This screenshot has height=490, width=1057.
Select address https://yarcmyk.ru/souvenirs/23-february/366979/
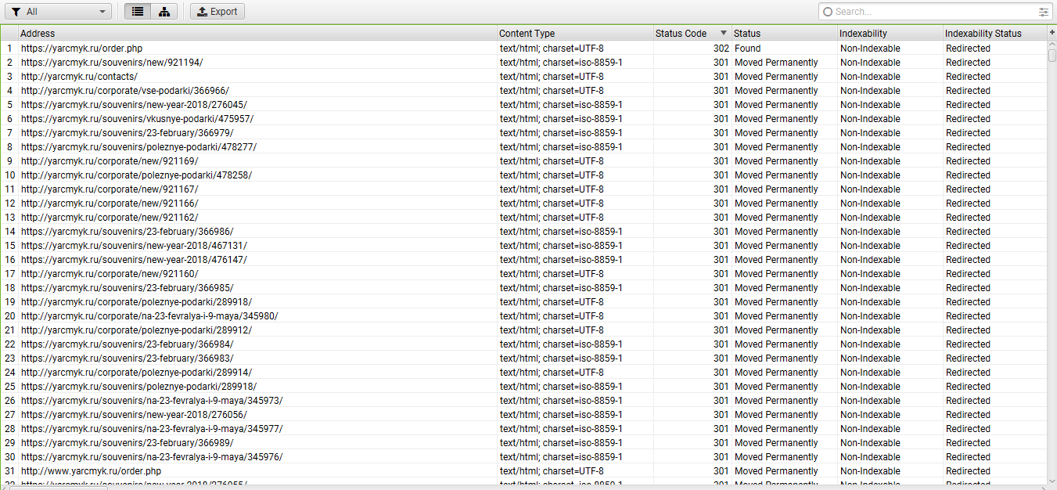(x=127, y=133)
